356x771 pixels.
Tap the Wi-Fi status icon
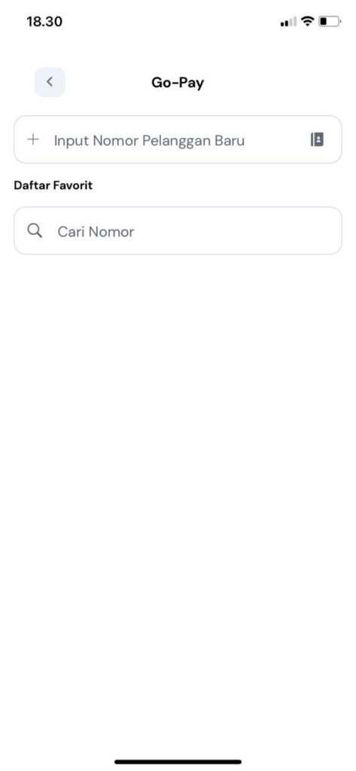coord(308,21)
